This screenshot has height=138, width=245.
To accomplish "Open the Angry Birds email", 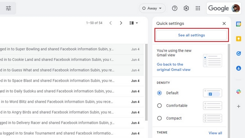I will pos(72,112).
